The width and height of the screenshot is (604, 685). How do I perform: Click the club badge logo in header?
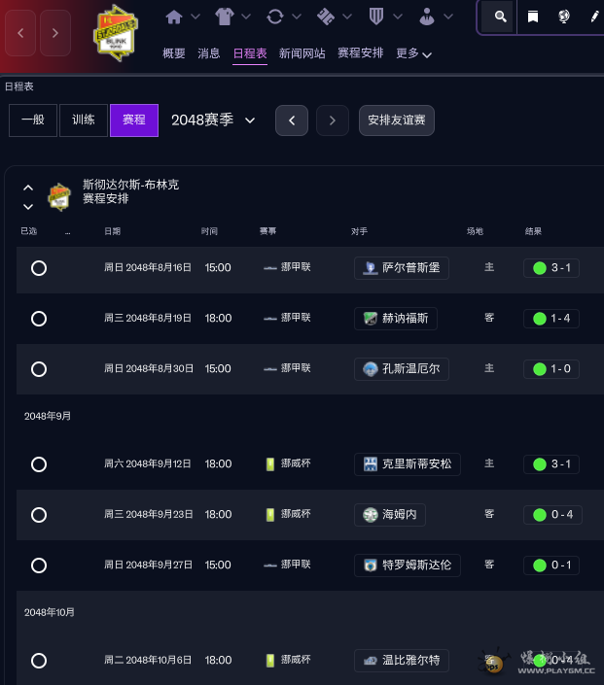[116, 33]
